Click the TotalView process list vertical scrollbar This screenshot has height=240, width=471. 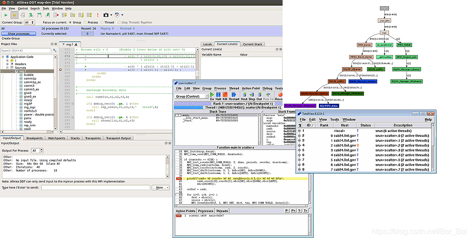(x=433, y=148)
